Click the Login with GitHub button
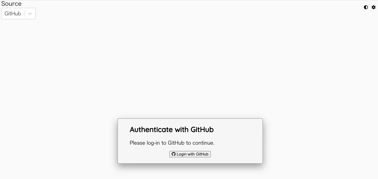Image resolution: width=378 pixels, height=179 pixels. point(190,154)
